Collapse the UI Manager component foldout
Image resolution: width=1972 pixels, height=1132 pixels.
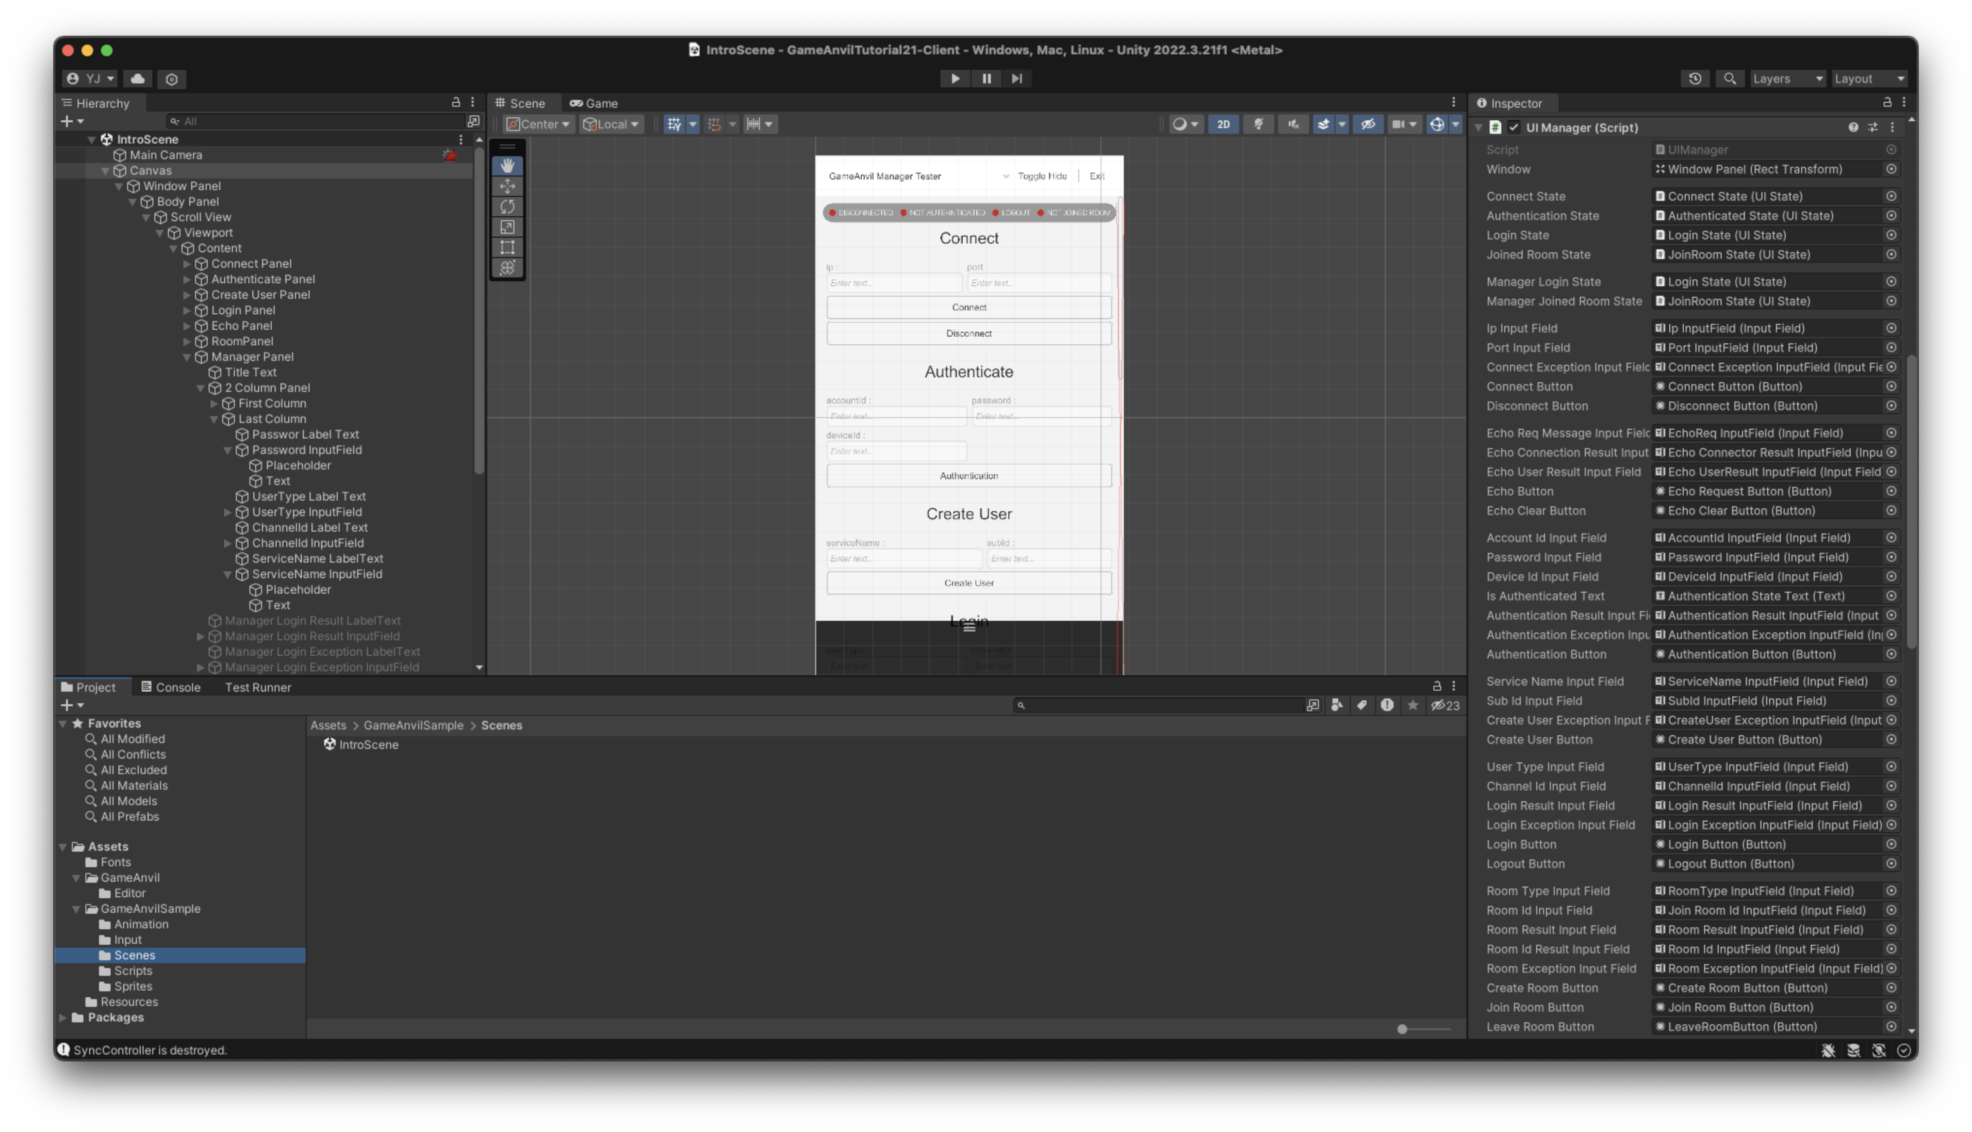coord(1478,128)
